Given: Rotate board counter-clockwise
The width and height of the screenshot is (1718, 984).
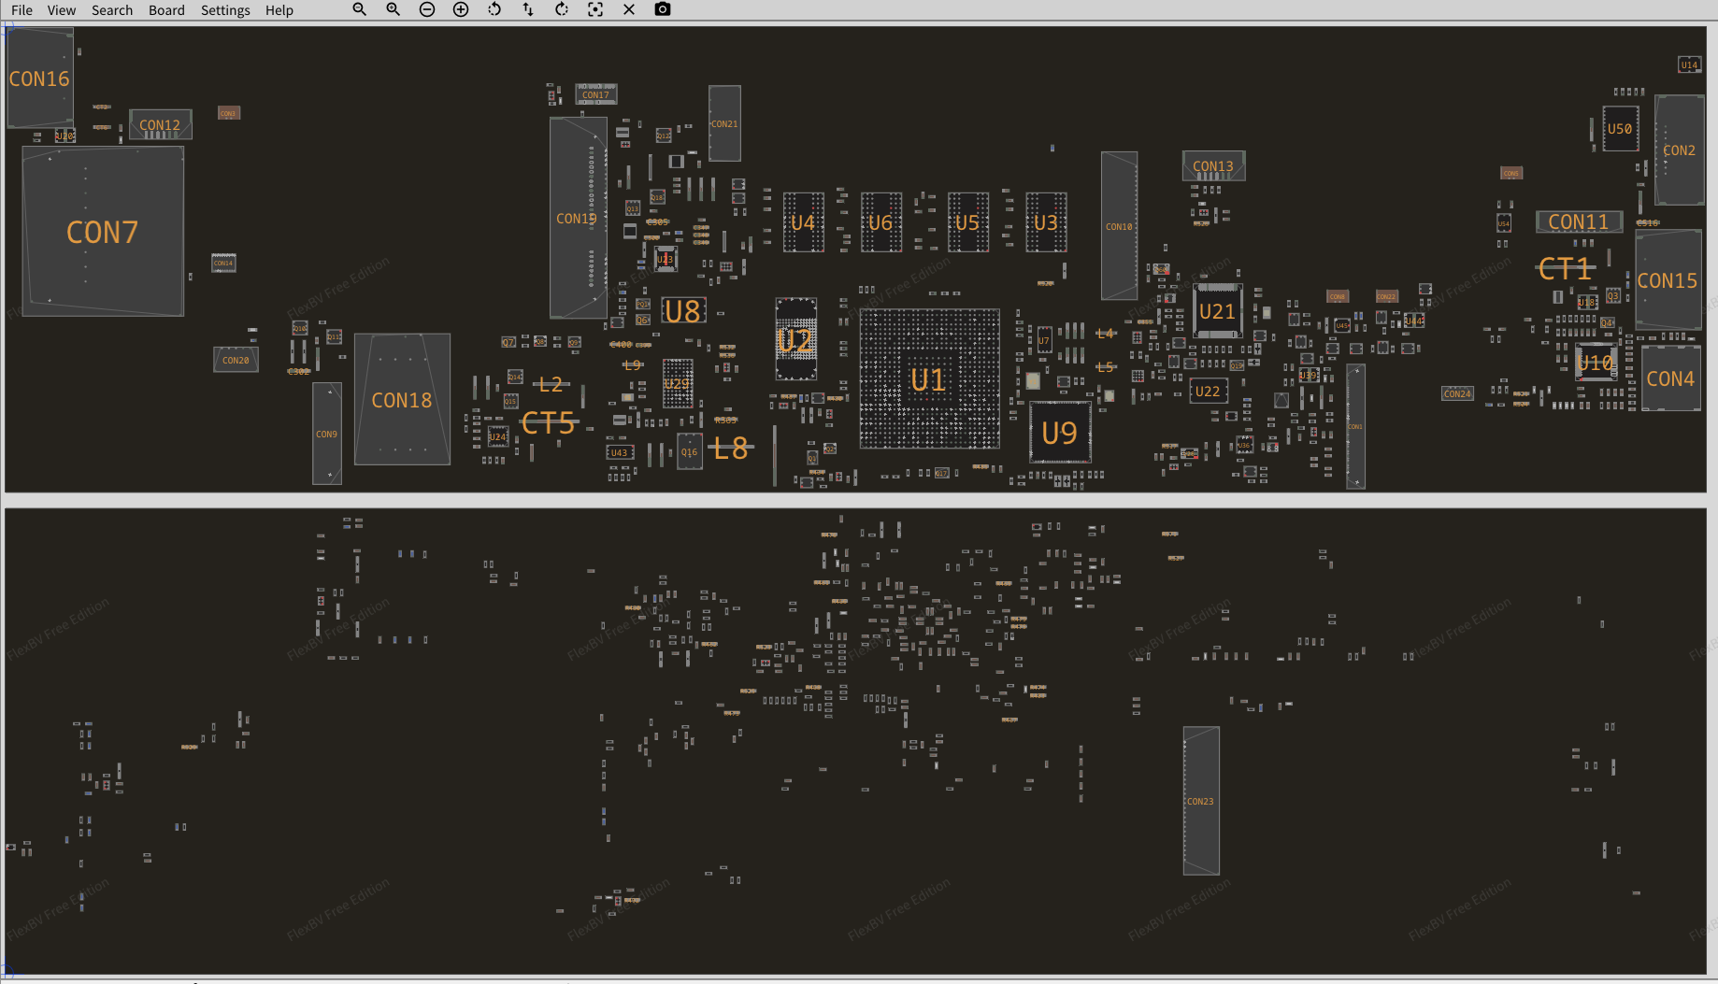Looking at the screenshot, I should point(494,9).
